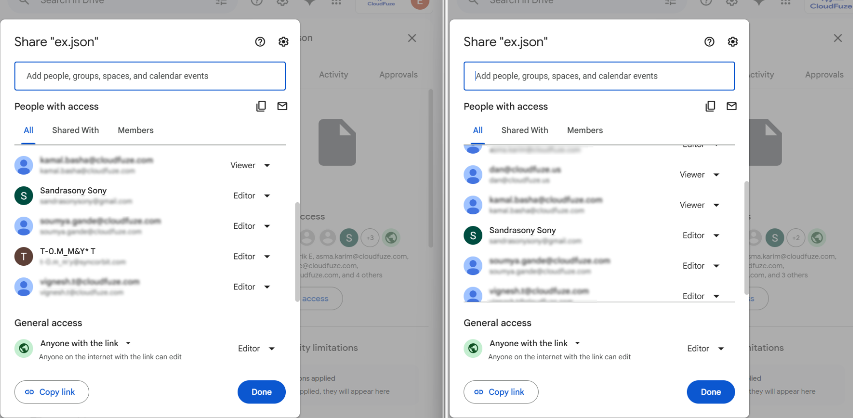Open Approvals tab behind left dialog
The height and width of the screenshot is (418, 853).
(398, 75)
